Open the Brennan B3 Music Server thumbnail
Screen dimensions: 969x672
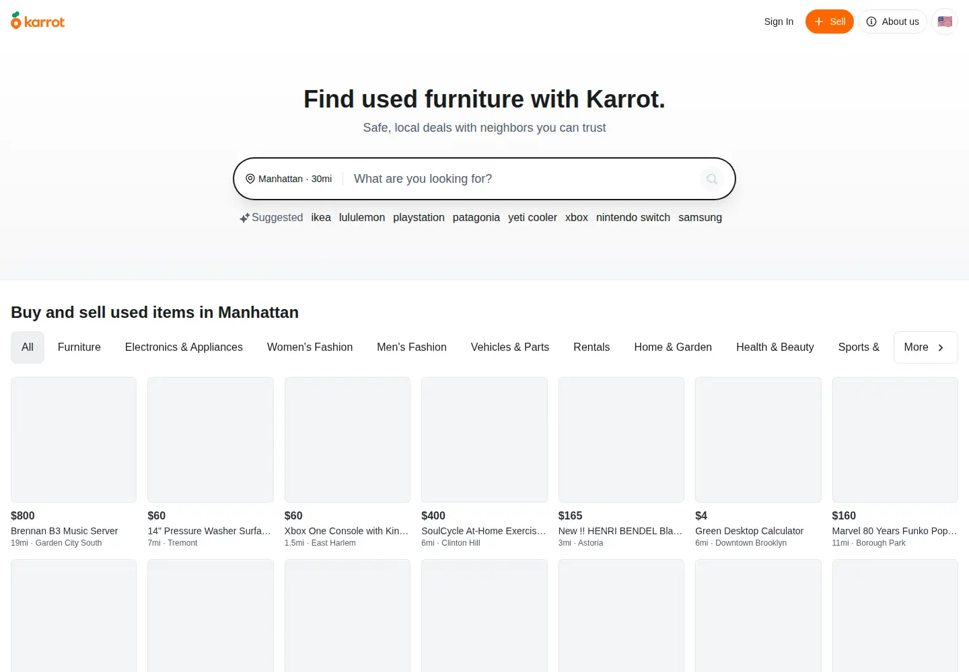[73, 439]
